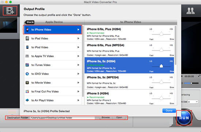Select the to iPhone Video category
The height and width of the screenshot is (132, 201).
[x=53, y=30]
